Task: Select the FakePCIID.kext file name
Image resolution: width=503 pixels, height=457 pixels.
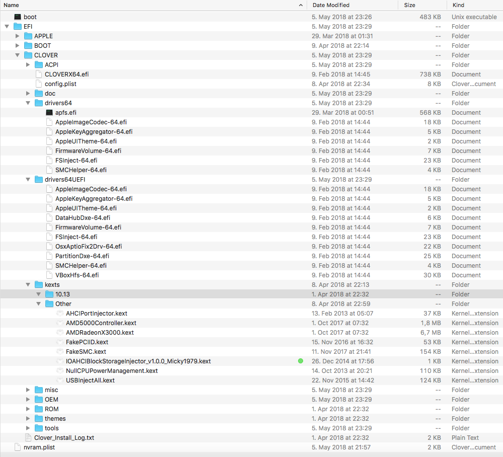Action: point(87,342)
